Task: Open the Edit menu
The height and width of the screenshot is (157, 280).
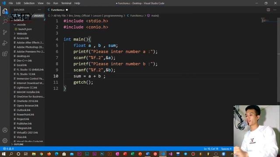Action: coord(18,3)
